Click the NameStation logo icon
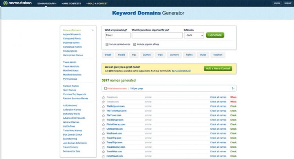This screenshot has height=159, width=294. pos(5,3)
